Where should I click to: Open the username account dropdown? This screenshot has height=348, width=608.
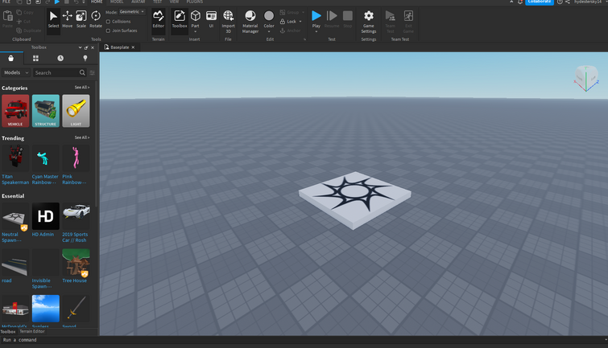click(589, 2)
